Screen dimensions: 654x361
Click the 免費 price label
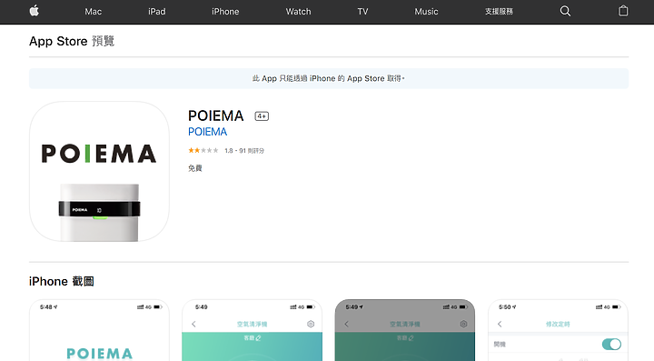pyautogui.click(x=194, y=168)
